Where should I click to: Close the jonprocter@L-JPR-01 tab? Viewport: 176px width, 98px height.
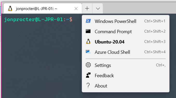tap(76, 8)
